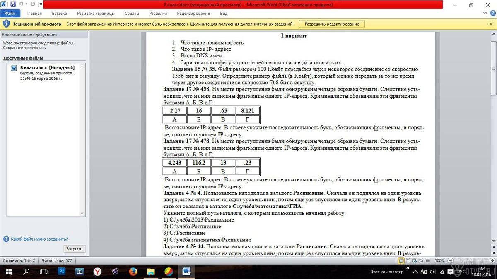497x279 pixels.
Task: Click the Save icon in quick access toolbar
Action: pyautogui.click(x=13, y=4)
